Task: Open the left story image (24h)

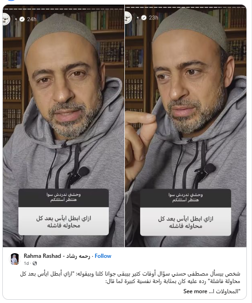Action: click(63, 126)
